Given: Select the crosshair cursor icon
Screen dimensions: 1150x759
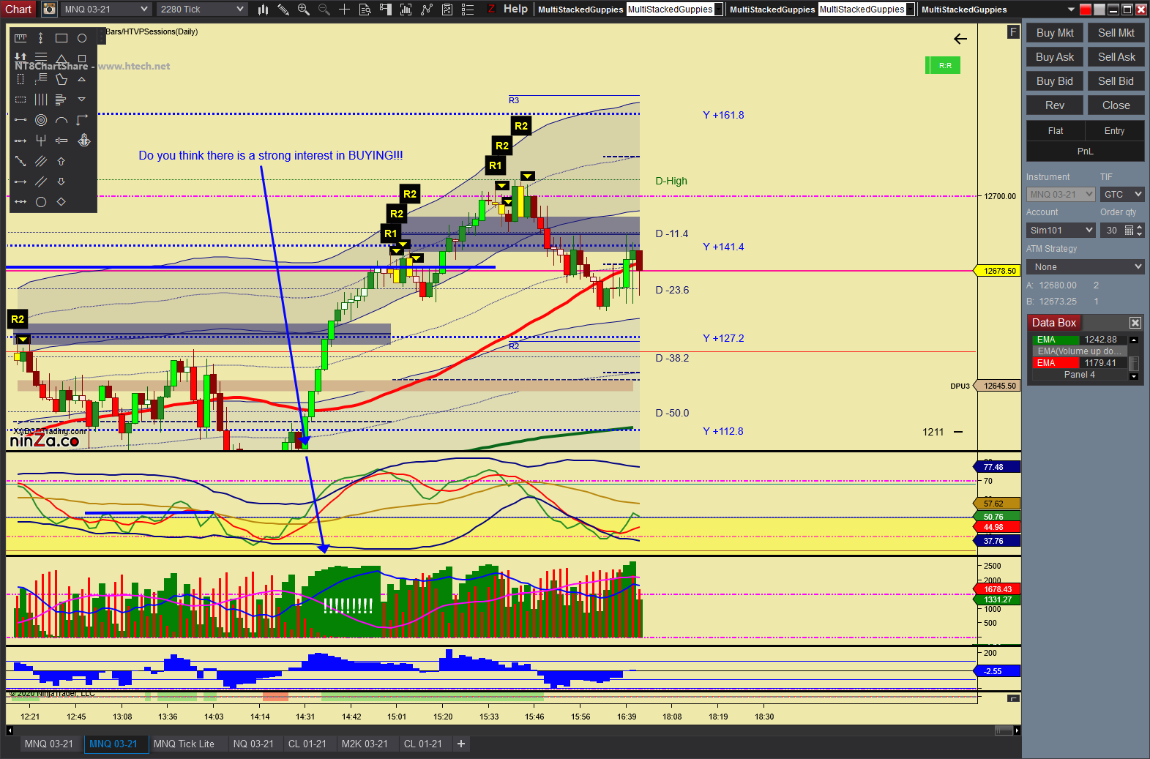Looking at the screenshot, I should (344, 10).
